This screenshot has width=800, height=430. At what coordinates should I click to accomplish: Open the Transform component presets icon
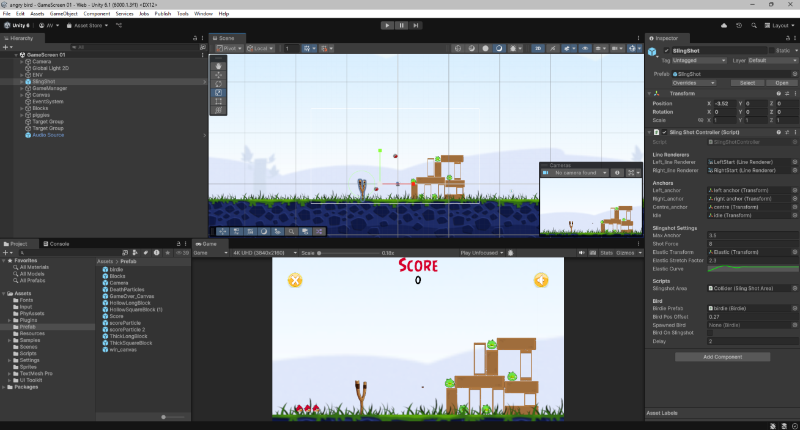point(787,94)
